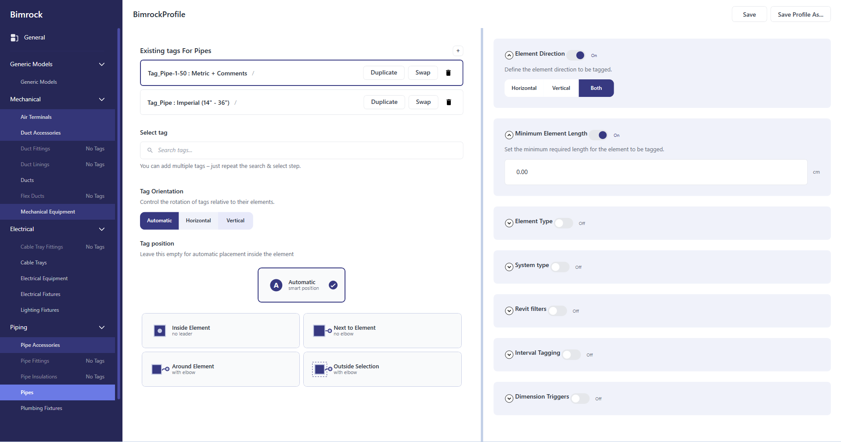Collapse the Mechanical section in sidebar
This screenshot has width=841, height=442.
coord(101,99)
